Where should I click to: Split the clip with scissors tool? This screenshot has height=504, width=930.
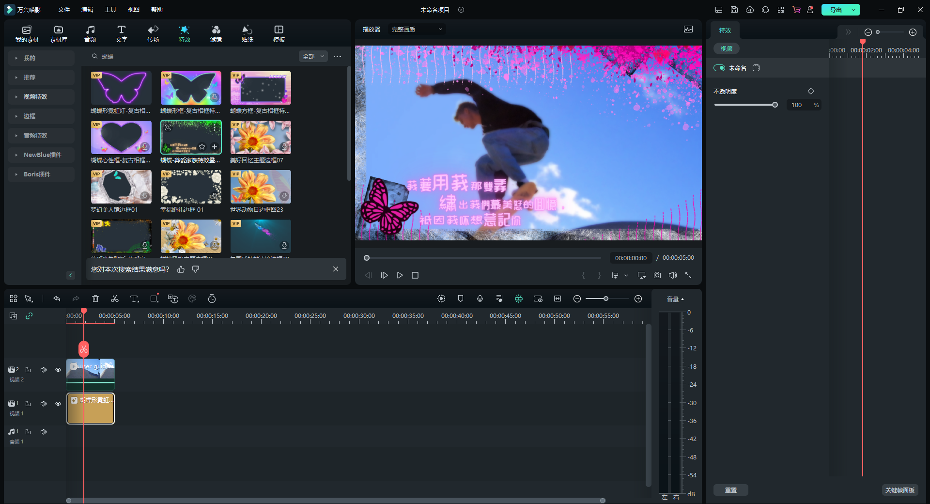pyautogui.click(x=115, y=299)
